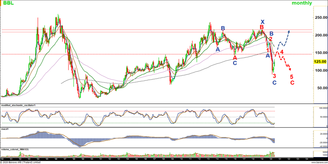Click the 50.00 price axis label
328x164 pixels.
321,88
